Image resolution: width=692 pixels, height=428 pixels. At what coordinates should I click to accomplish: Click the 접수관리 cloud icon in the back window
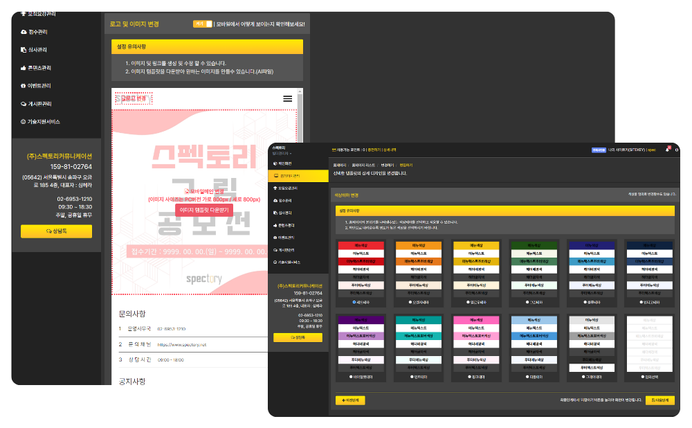click(24, 32)
